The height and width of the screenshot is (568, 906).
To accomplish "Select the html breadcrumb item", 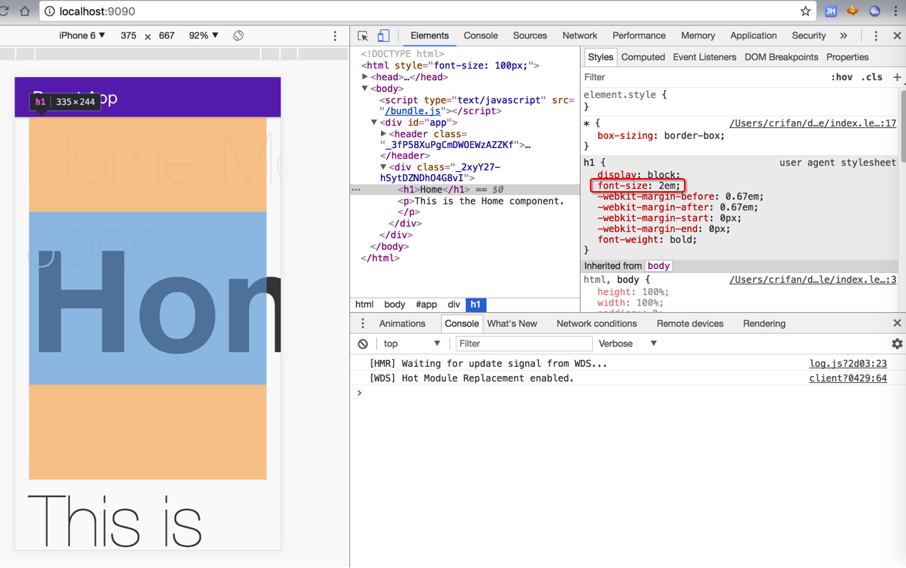I will (x=364, y=304).
